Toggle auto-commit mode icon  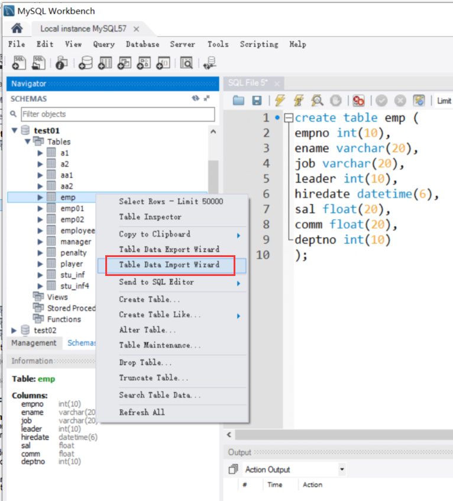point(419,101)
